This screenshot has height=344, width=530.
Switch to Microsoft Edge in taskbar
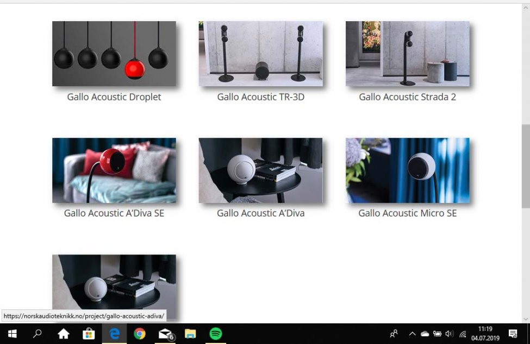click(114, 334)
